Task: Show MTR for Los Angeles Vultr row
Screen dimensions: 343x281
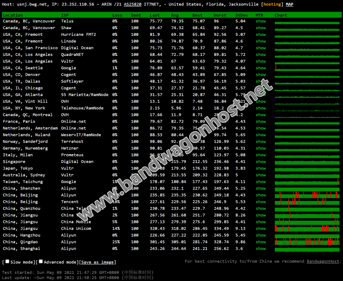Action: 261,61
